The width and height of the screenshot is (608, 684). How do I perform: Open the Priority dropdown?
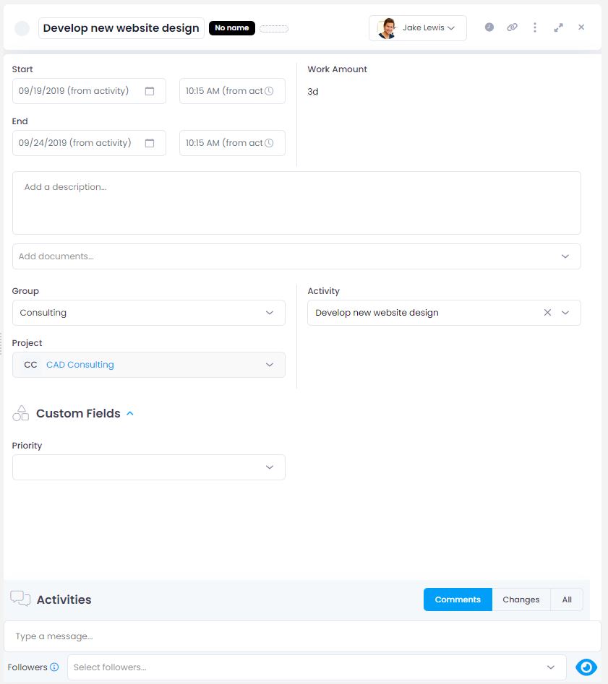[x=149, y=467]
